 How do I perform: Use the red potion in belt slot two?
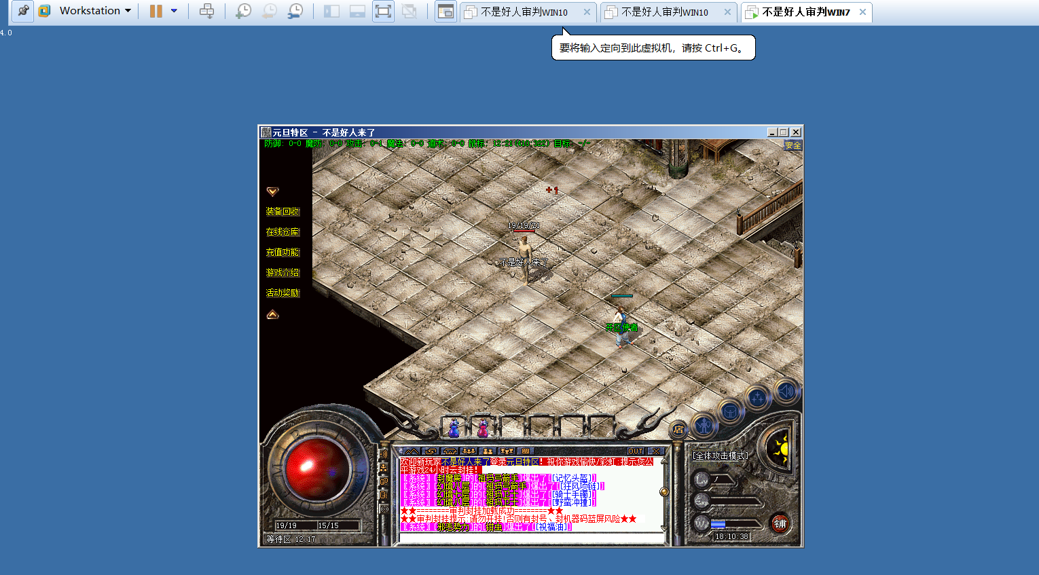click(x=483, y=428)
